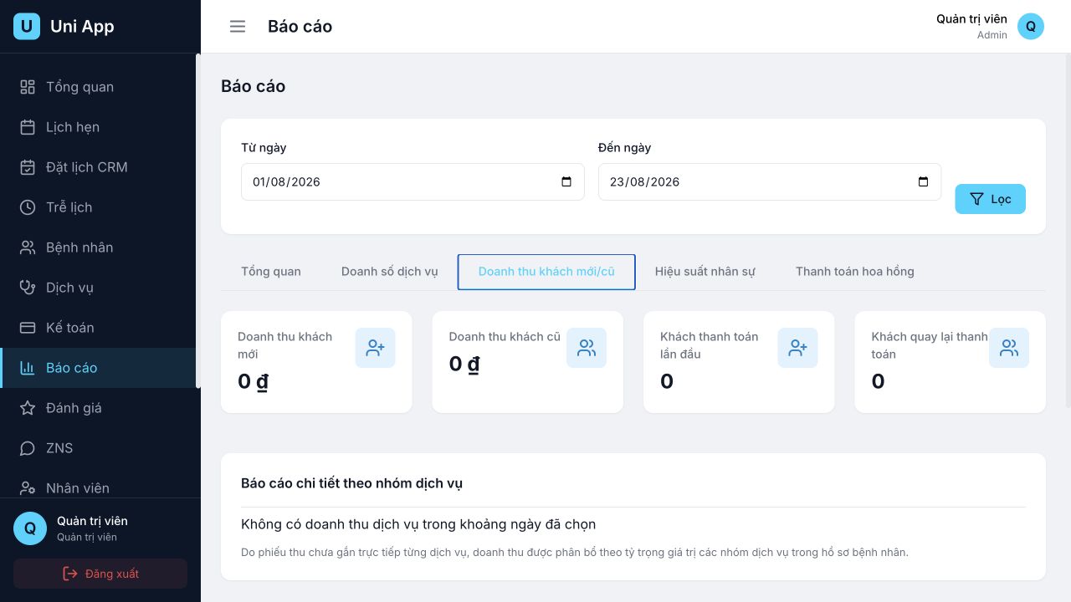1071x602 pixels.
Task: Switch to Thanh toán hoa hồng tab
Action: coord(855,272)
